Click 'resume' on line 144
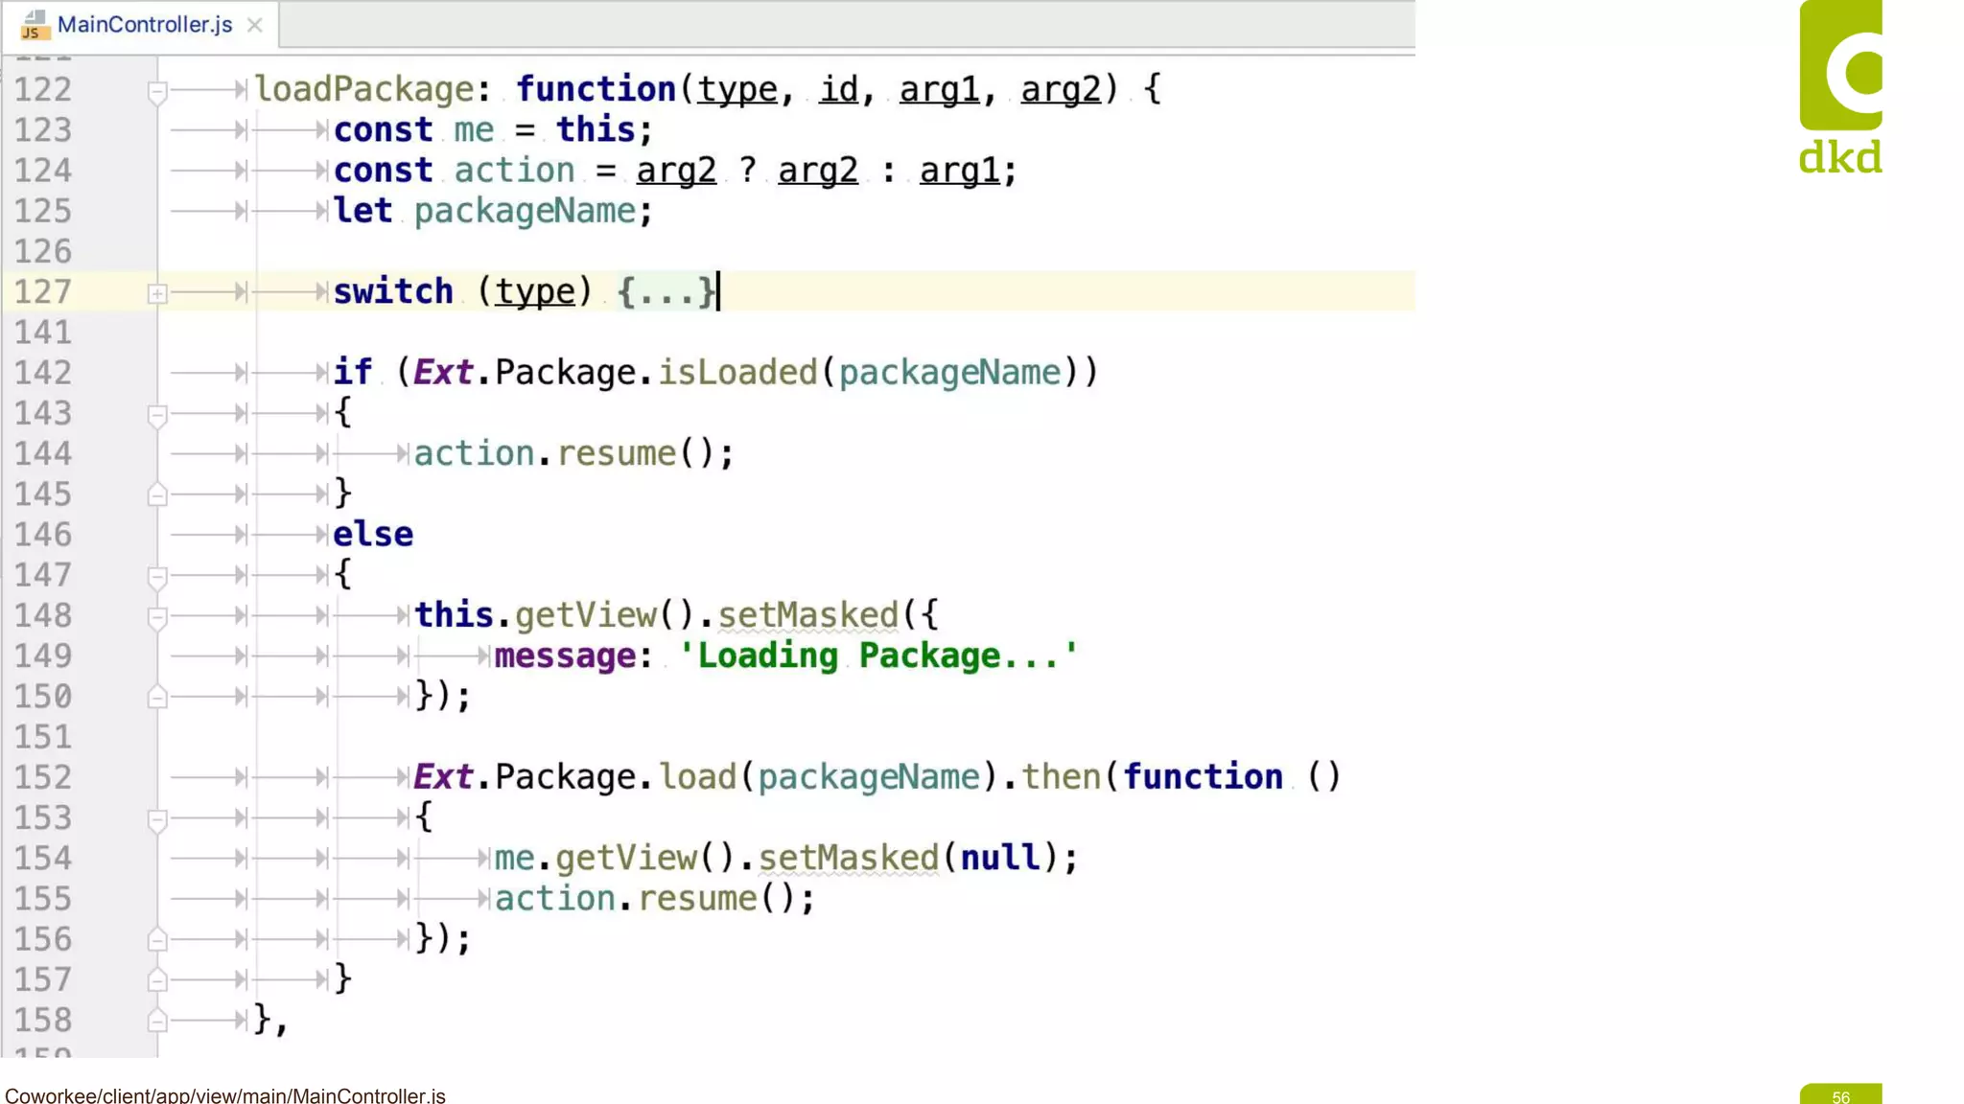Viewport: 1964px width, 1104px height. click(616, 454)
